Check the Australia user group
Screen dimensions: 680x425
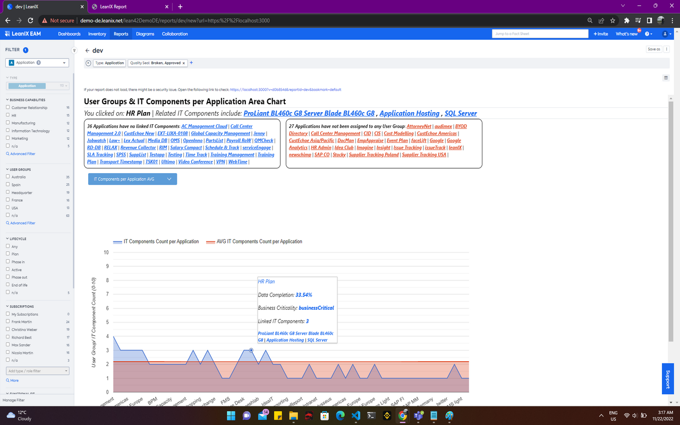(8, 177)
